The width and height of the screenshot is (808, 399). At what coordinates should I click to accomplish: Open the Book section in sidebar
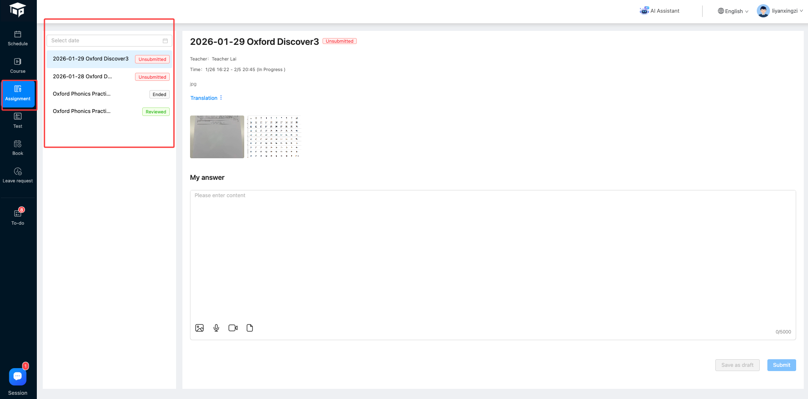point(18,148)
